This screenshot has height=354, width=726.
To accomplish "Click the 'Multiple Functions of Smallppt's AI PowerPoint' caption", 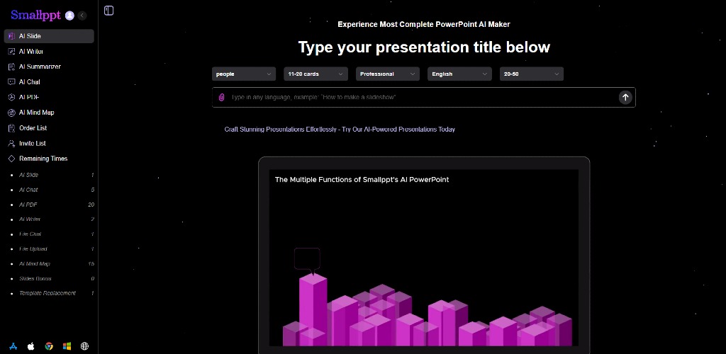I will click(362, 179).
